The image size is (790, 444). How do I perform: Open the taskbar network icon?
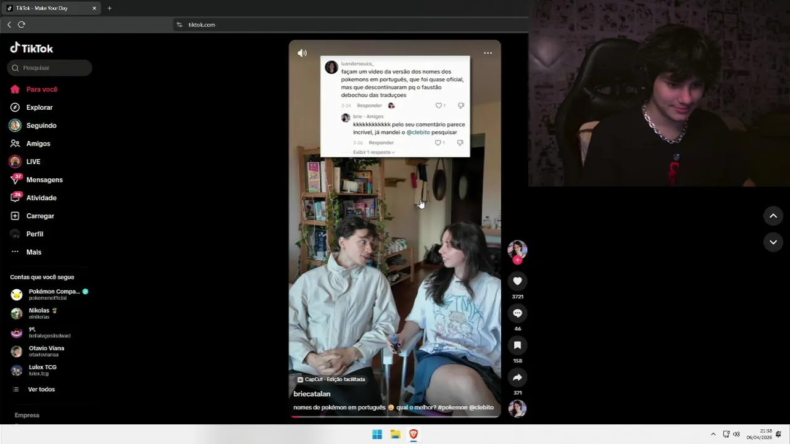pyautogui.click(x=726, y=434)
